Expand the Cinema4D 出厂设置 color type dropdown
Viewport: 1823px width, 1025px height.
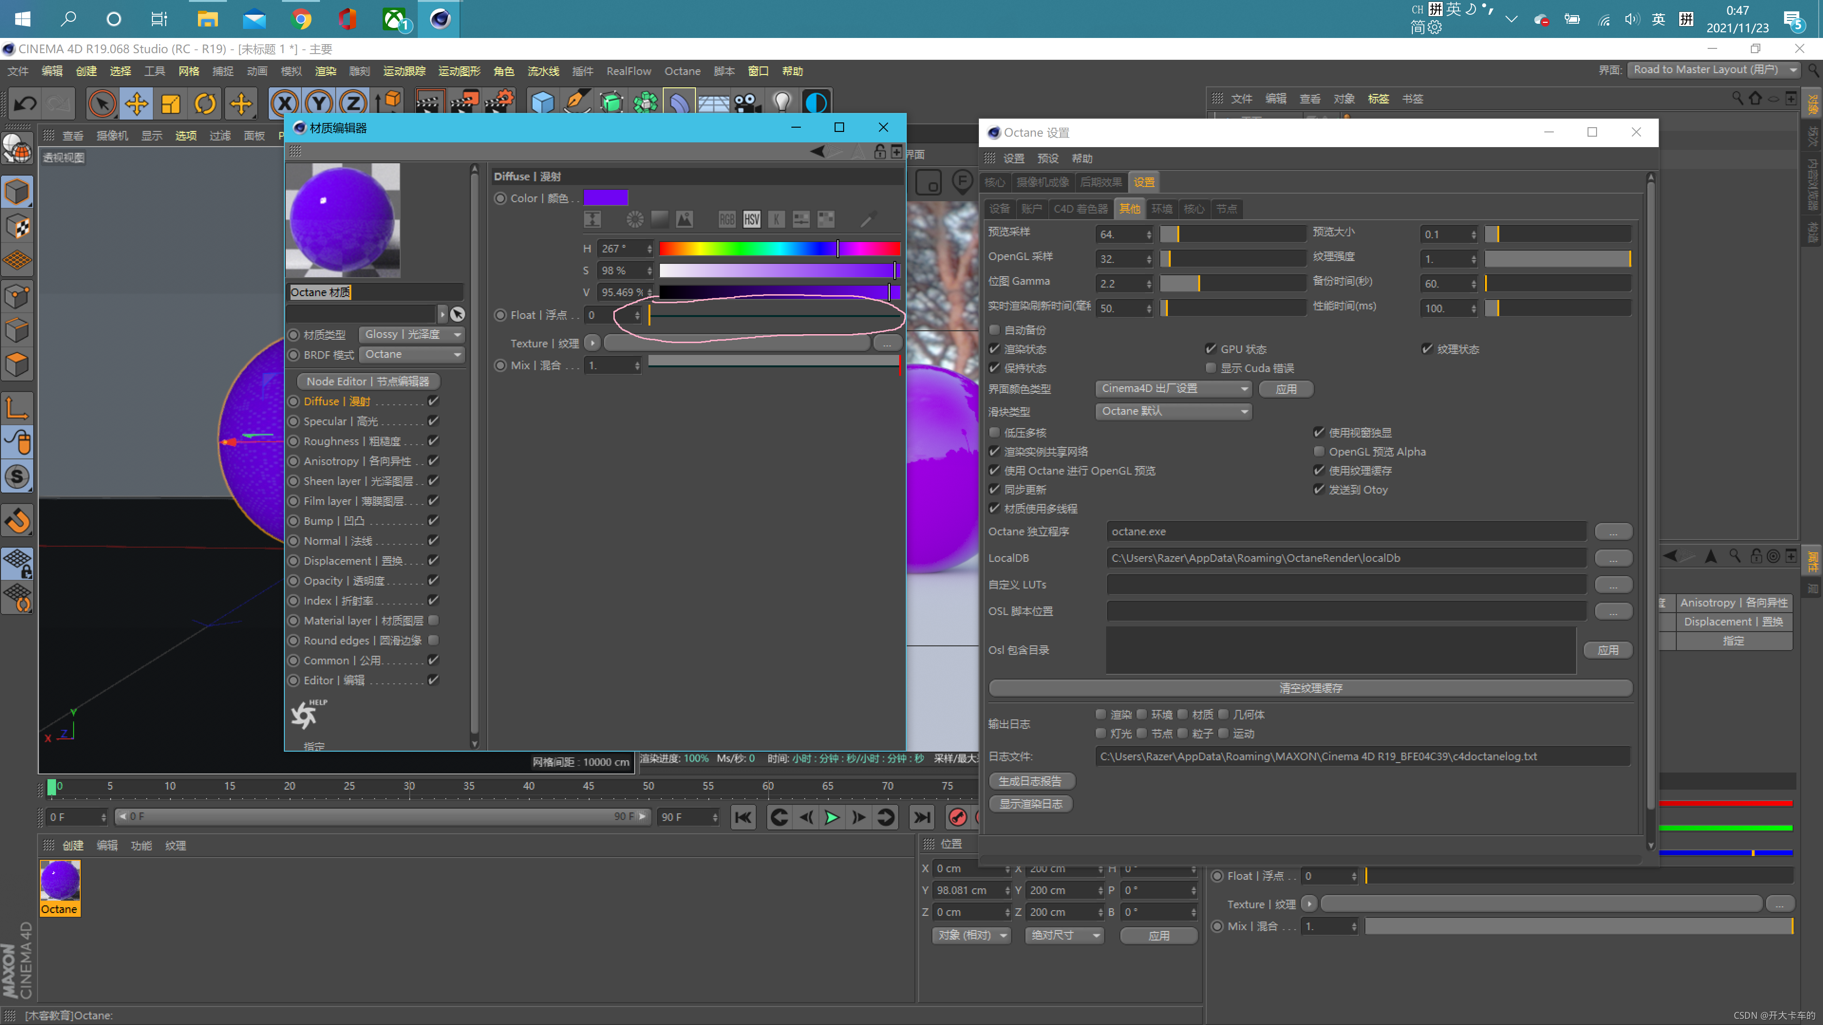point(1174,388)
